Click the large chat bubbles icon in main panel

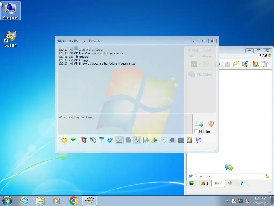pyautogui.click(x=229, y=167)
